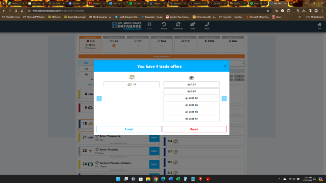
Task: Open the Offers panel
Action: pos(207,26)
